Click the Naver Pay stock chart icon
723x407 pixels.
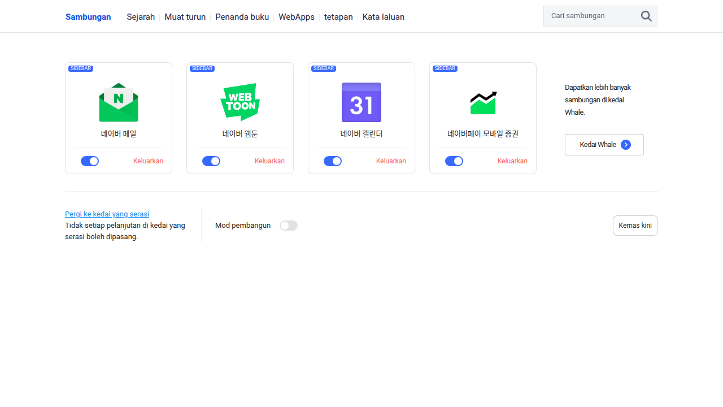(x=483, y=102)
